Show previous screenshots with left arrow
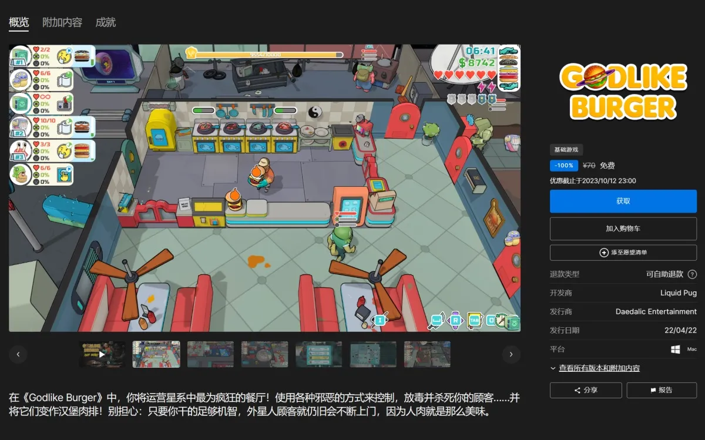 [x=18, y=354]
